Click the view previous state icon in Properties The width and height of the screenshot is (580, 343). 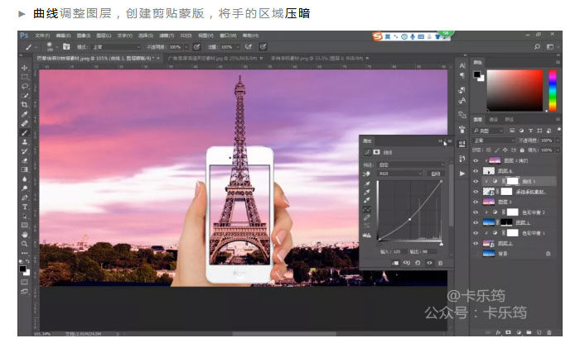[407, 263]
